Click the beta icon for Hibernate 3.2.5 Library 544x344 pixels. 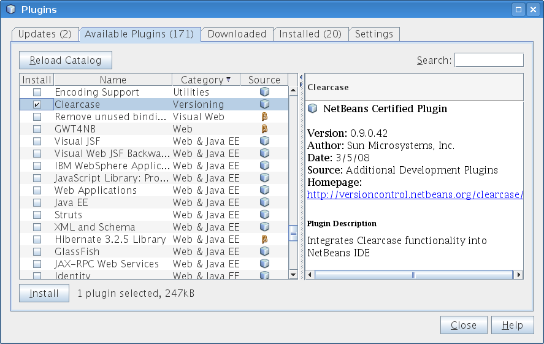point(264,239)
